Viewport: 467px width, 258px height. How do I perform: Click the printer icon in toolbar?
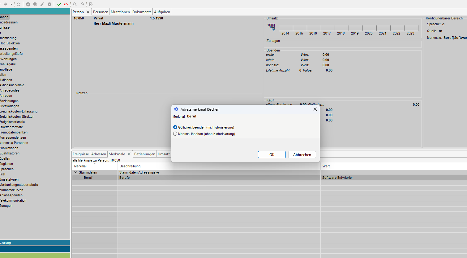91,4
